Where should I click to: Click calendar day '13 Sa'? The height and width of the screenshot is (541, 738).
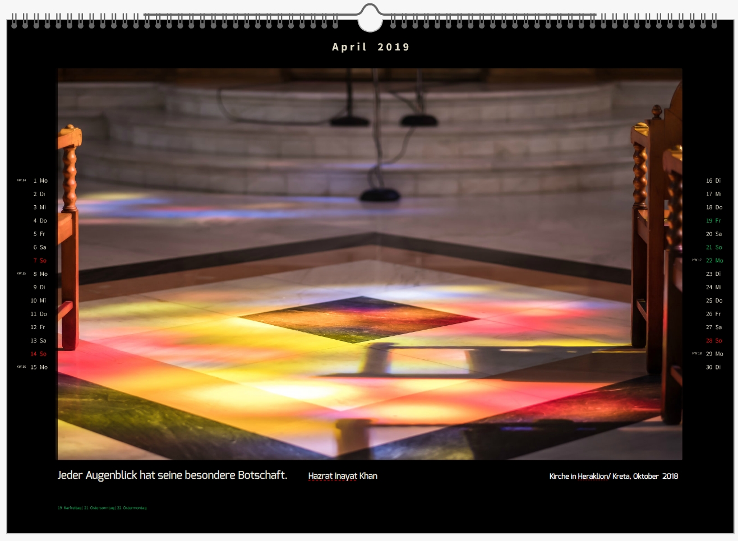coord(38,341)
